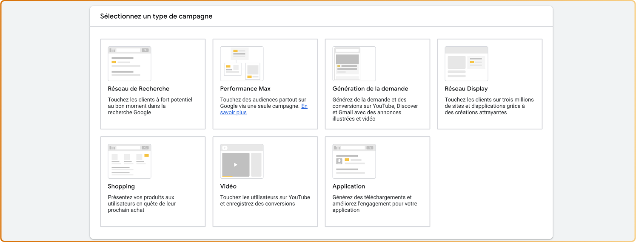Select the 'Réseau de Recherche' title
The image size is (636, 242).
(x=139, y=89)
